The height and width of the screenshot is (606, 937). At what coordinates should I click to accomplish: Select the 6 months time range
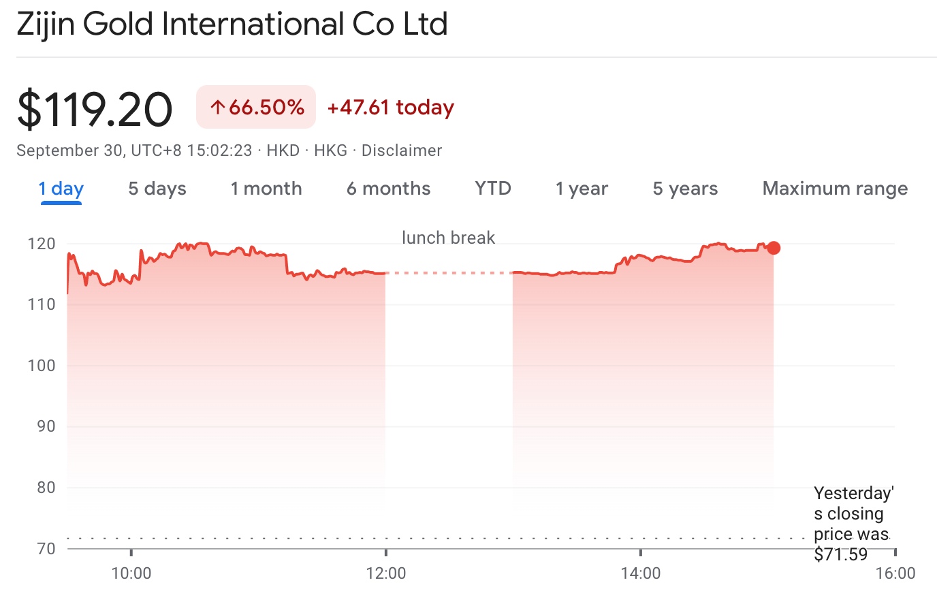(388, 189)
